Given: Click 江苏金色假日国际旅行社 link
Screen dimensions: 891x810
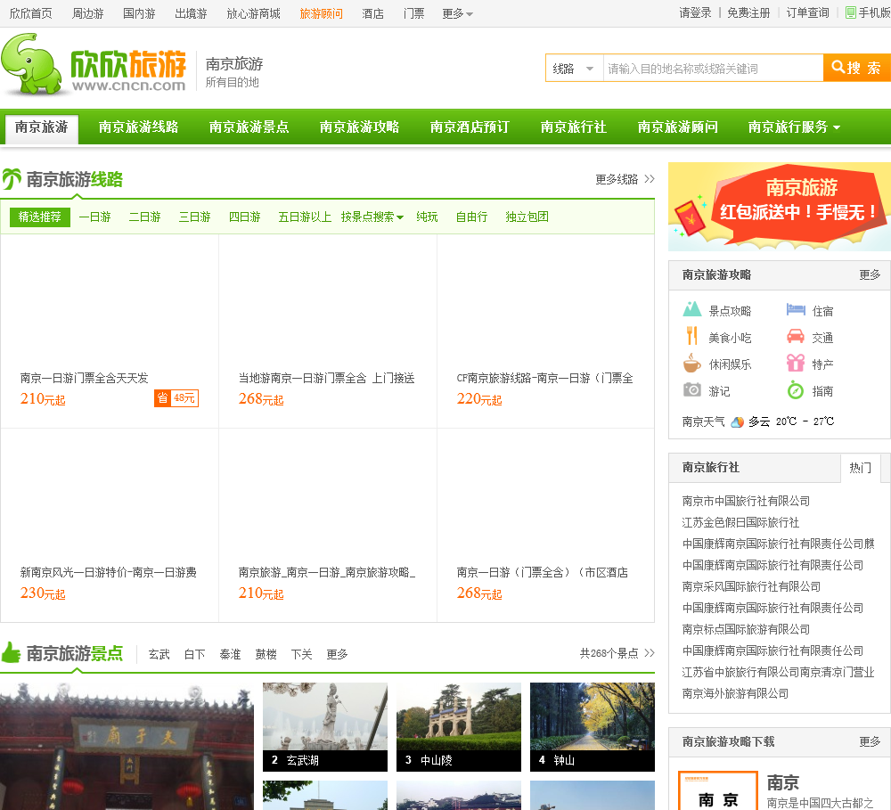Looking at the screenshot, I should click(740, 522).
